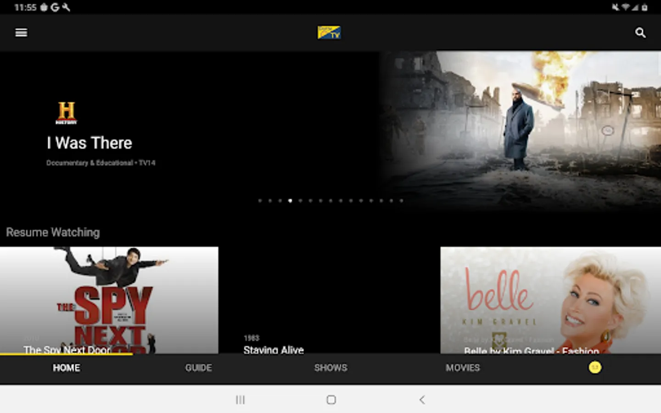Tap the yellow TV logo in the header
The width and height of the screenshot is (661, 413).
coord(329,33)
